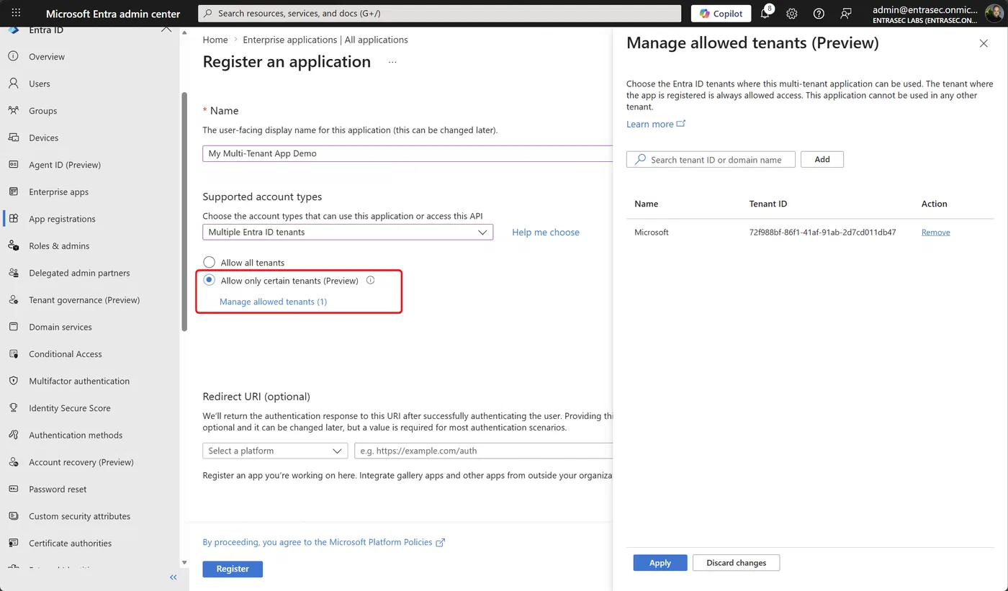1008x591 pixels.
Task: Click info icon beside Allow only certain tenants
Action: coord(370,281)
